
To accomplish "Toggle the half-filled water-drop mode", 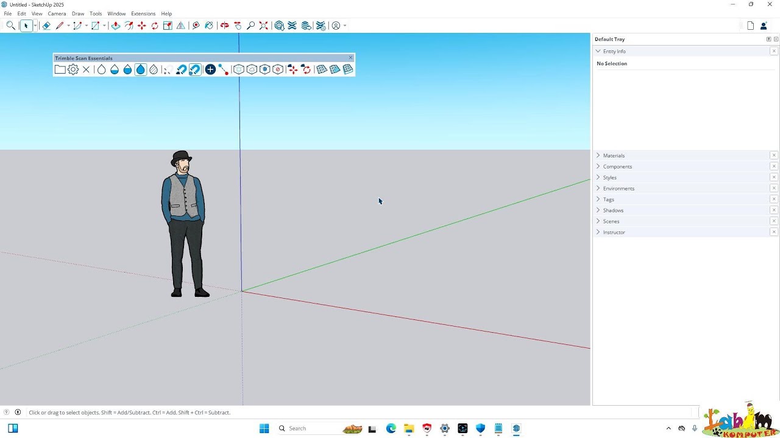I will [x=115, y=69].
